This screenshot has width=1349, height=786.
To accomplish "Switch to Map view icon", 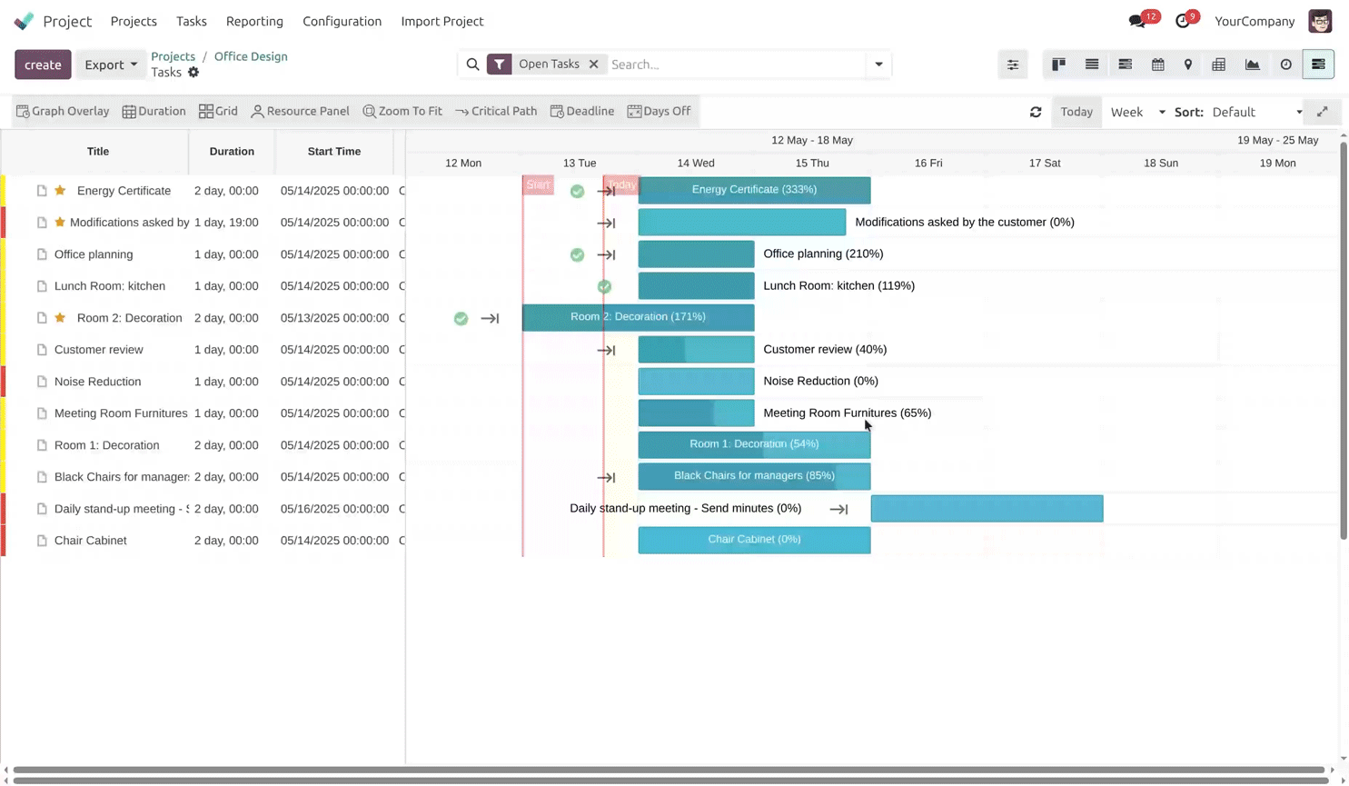I will (1188, 65).
